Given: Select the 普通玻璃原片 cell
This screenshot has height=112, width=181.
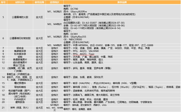Looking at the screenshot, I should pyautogui.click(x=20, y=59).
